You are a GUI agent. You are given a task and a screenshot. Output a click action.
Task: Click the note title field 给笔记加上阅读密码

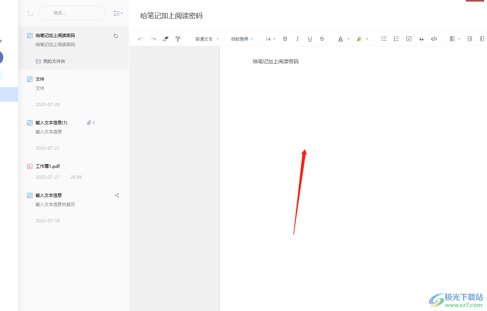click(x=171, y=16)
